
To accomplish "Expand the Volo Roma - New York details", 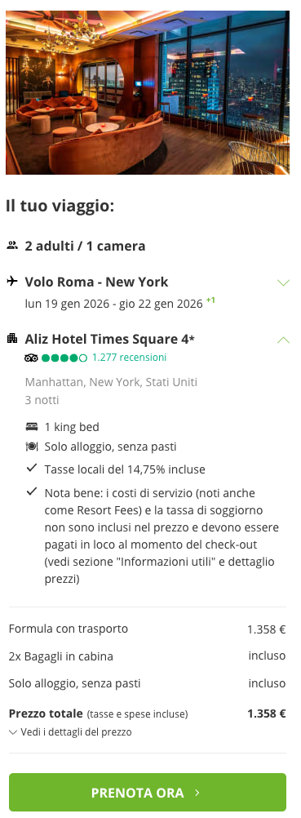I will tap(283, 282).
